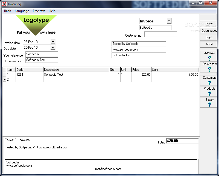Viewport: 219px width, 176px height.
Task: Click the question mark icon under Products
Action: coord(209,94)
